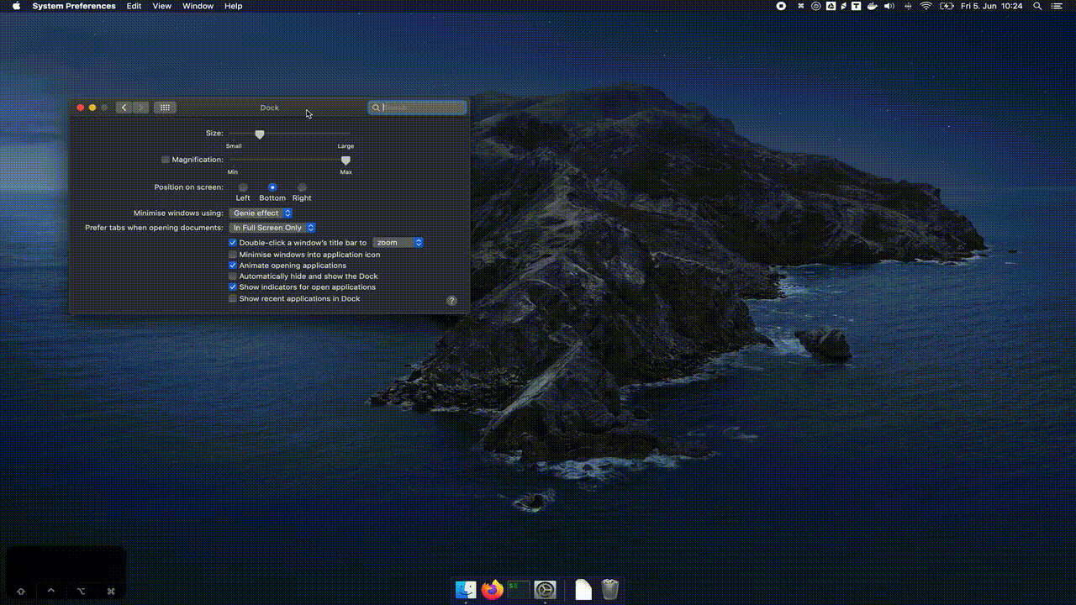The height and width of the screenshot is (605, 1076).
Task: Open the Trash in the Dock
Action: 610,590
